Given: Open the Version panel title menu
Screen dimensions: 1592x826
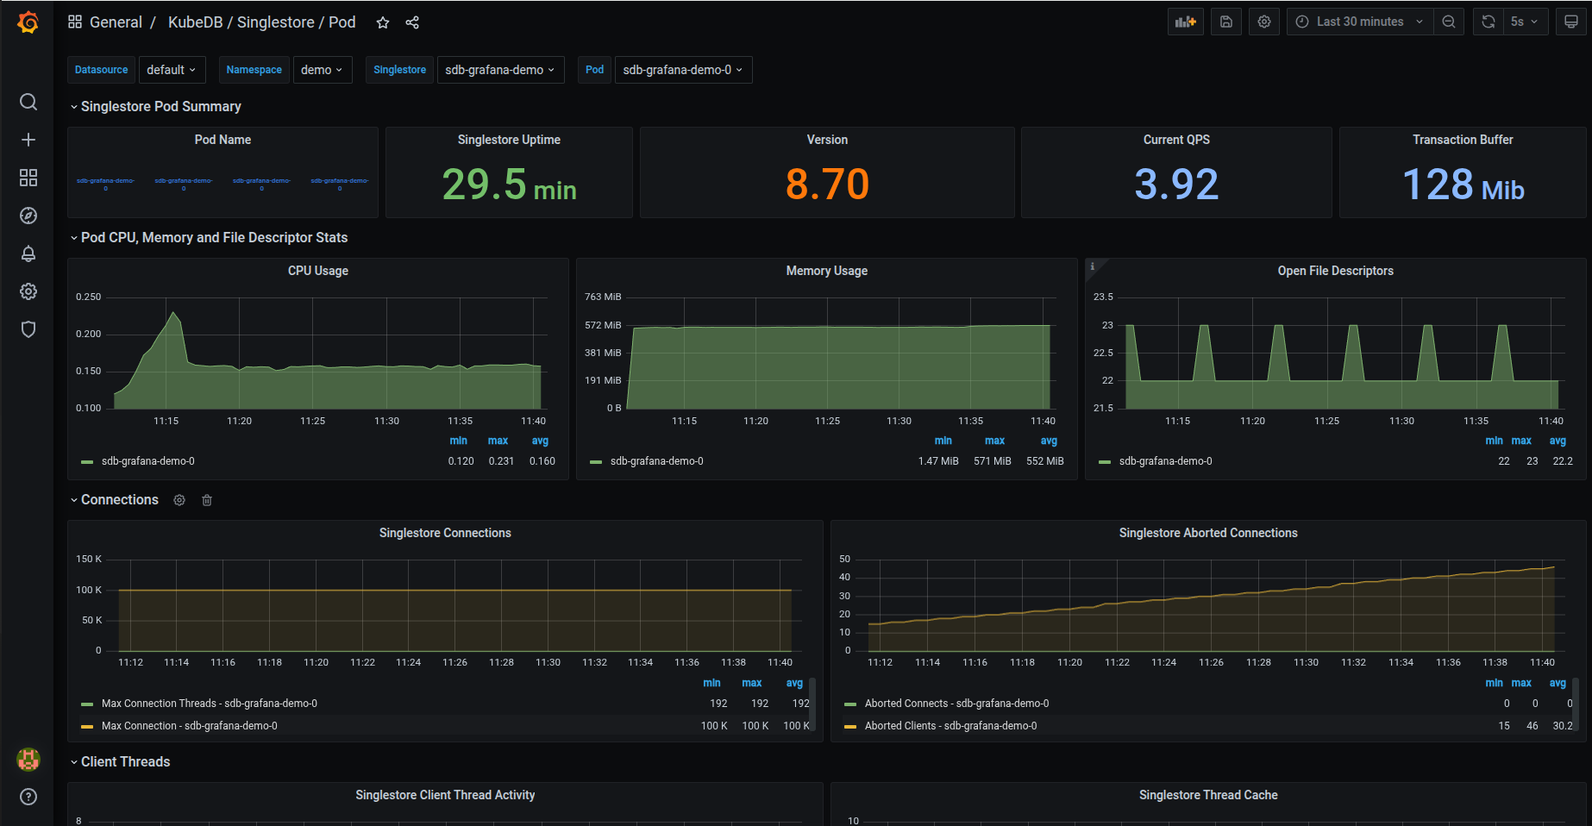Looking at the screenshot, I should tap(827, 140).
